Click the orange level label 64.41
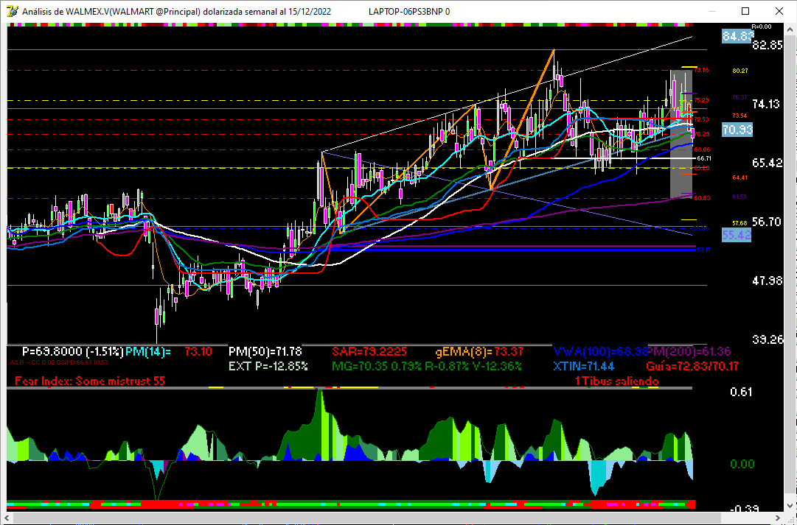 click(739, 177)
